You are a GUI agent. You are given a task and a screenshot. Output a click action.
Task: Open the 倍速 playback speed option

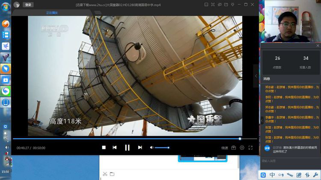(x=224, y=148)
